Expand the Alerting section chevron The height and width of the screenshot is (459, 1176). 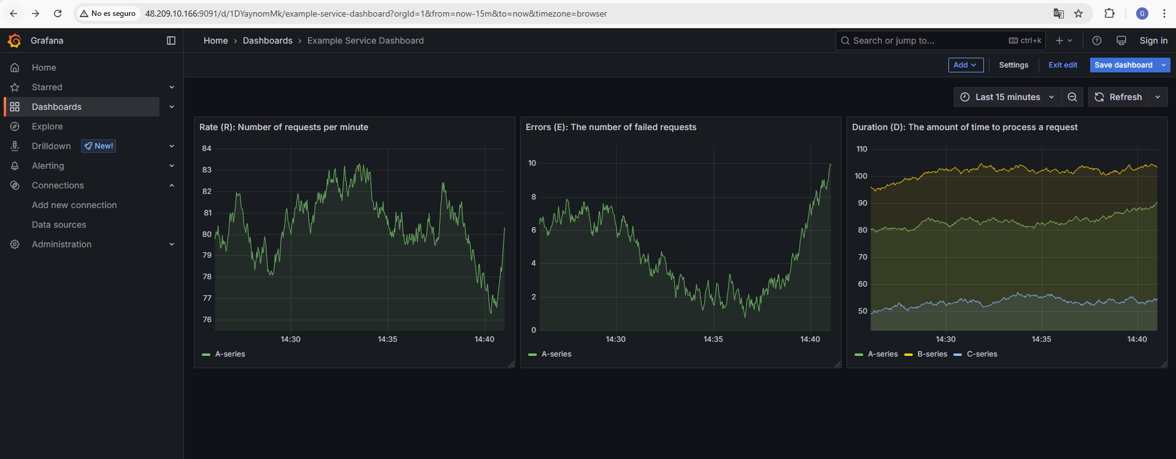(x=172, y=166)
